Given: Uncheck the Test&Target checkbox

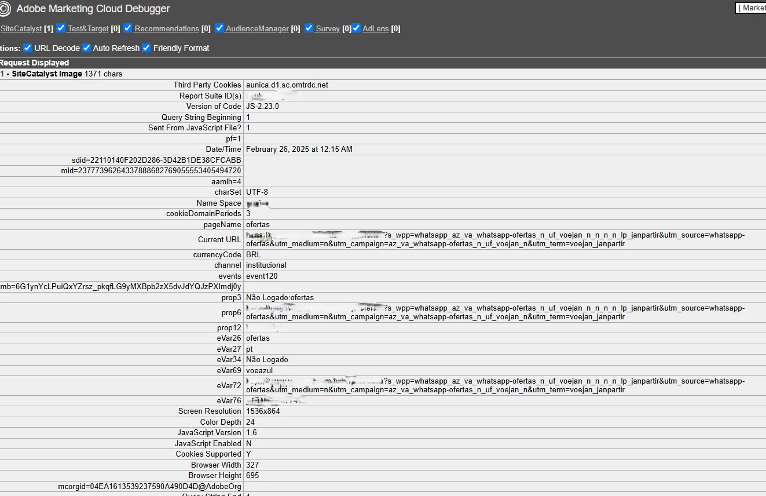Looking at the screenshot, I should click(61, 28).
